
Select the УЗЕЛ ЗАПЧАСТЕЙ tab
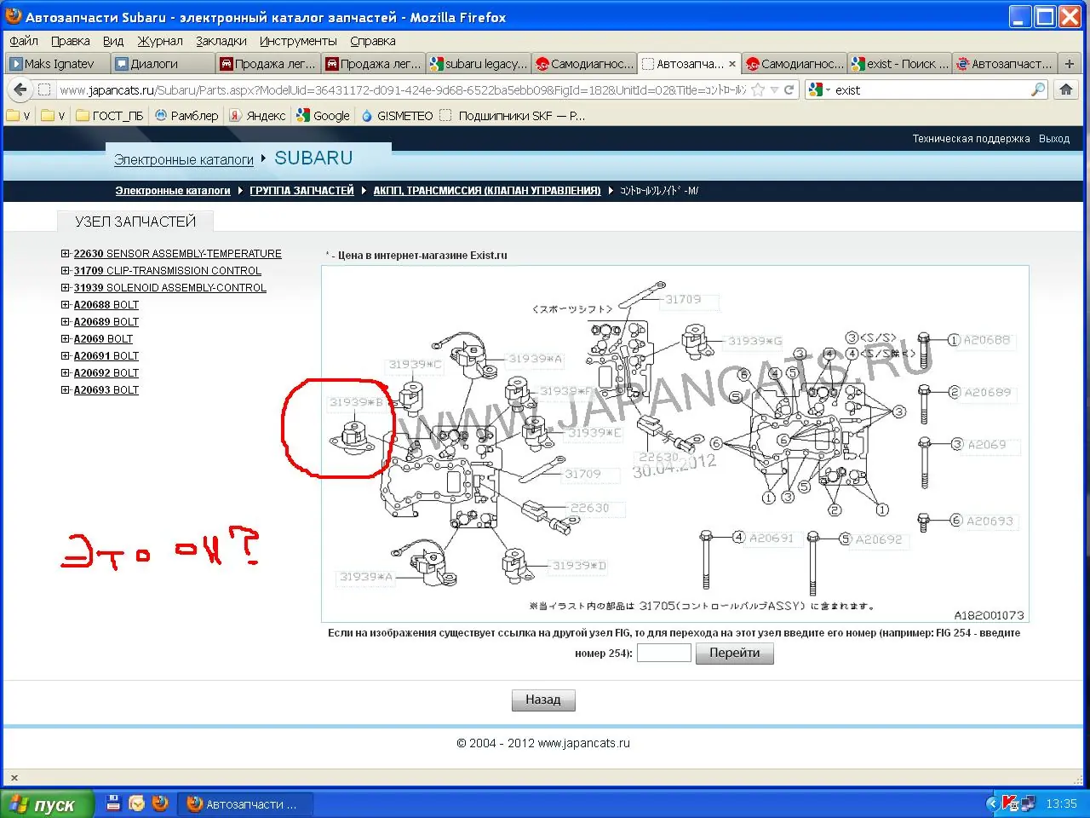(x=135, y=222)
